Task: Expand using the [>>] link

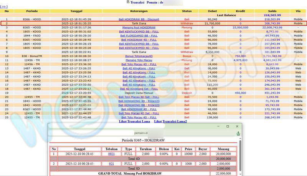Action: [3, 7]
